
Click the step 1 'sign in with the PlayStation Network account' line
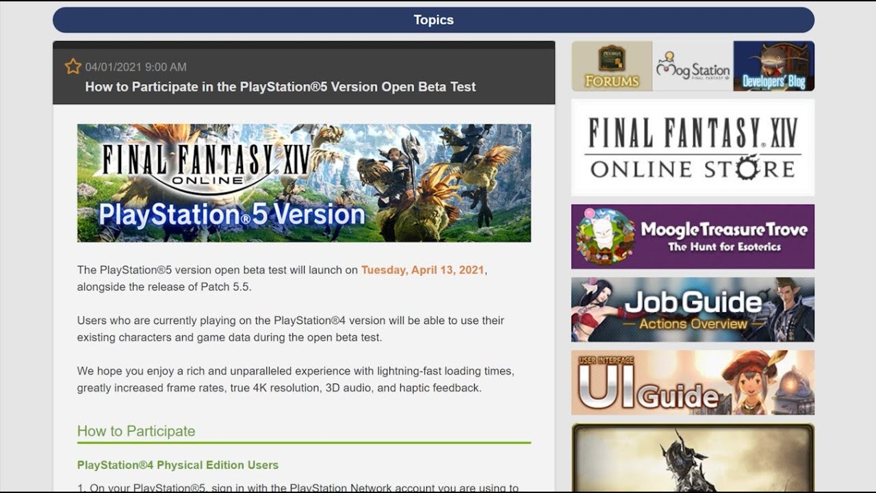click(298, 488)
